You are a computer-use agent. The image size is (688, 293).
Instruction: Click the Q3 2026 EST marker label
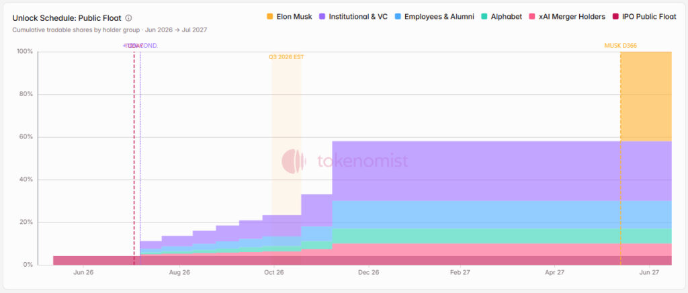pyautogui.click(x=286, y=57)
